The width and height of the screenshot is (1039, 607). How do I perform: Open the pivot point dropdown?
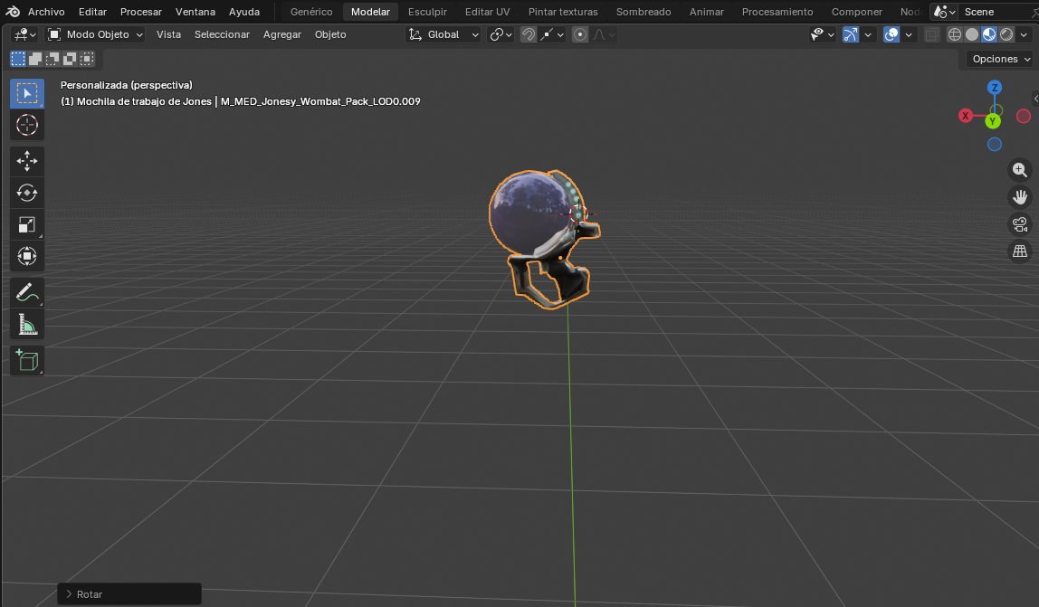coord(500,34)
